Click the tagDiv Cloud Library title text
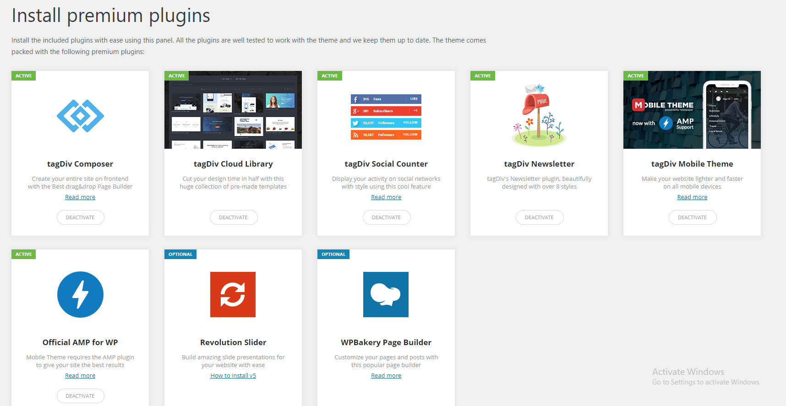This screenshot has width=786, height=406. [x=233, y=164]
